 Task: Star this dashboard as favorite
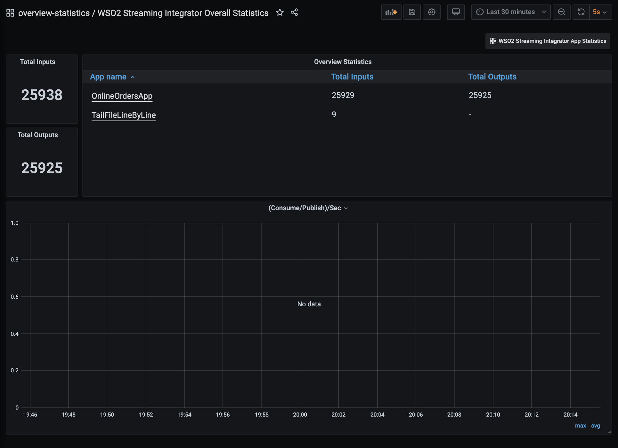coord(280,12)
